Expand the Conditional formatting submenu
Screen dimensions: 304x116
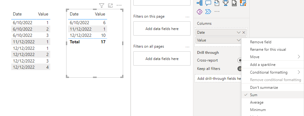[299, 72]
